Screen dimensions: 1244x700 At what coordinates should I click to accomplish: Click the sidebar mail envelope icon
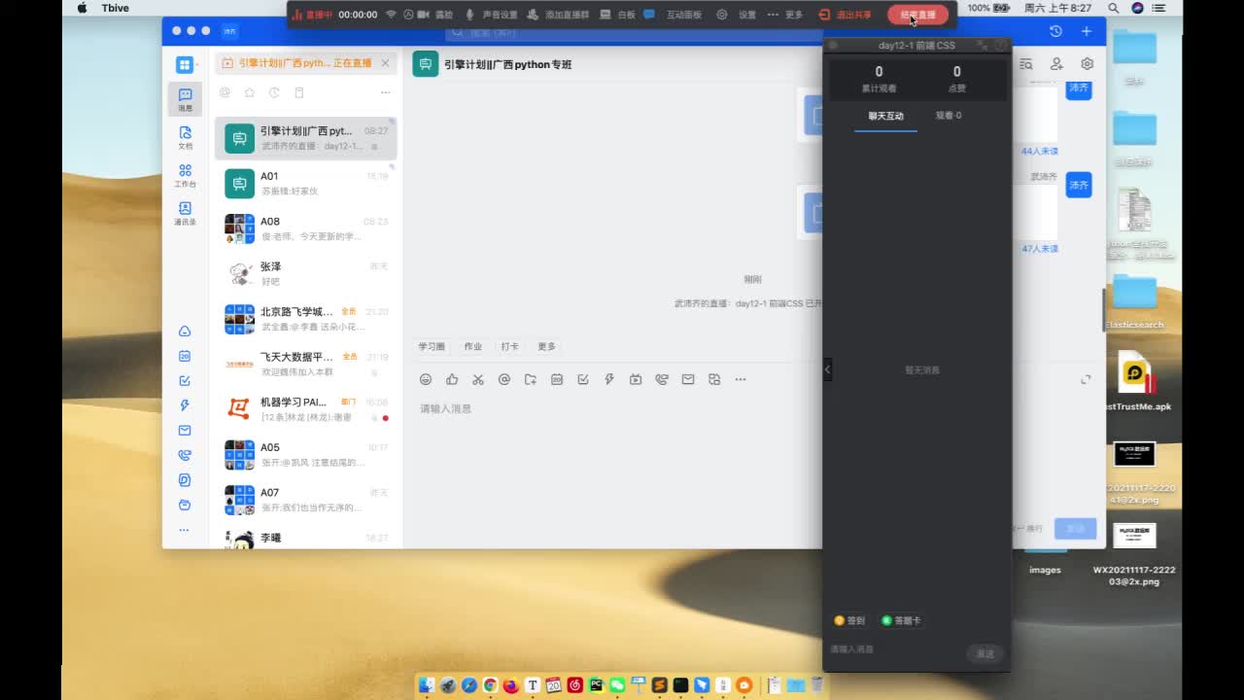click(x=185, y=430)
